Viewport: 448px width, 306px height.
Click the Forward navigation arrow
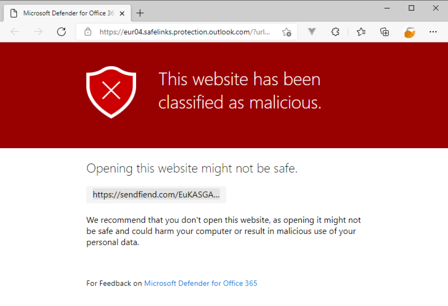point(38,31)
